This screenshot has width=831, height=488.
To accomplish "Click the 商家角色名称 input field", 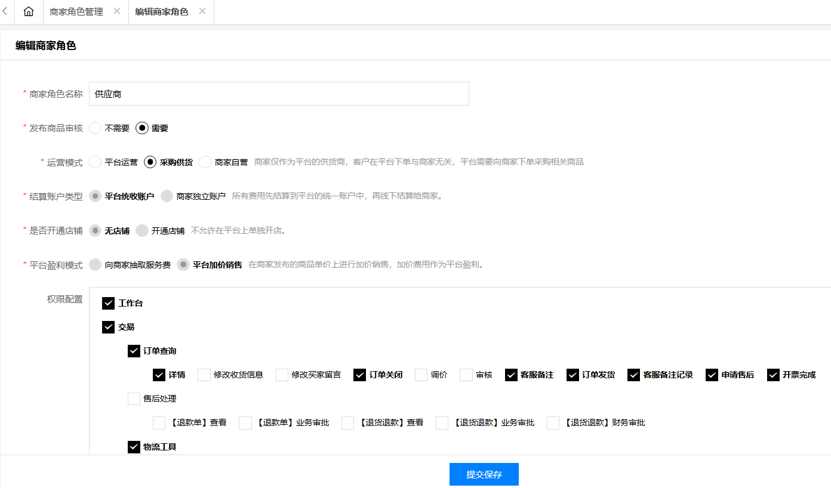I will click(x=279, y=94).
